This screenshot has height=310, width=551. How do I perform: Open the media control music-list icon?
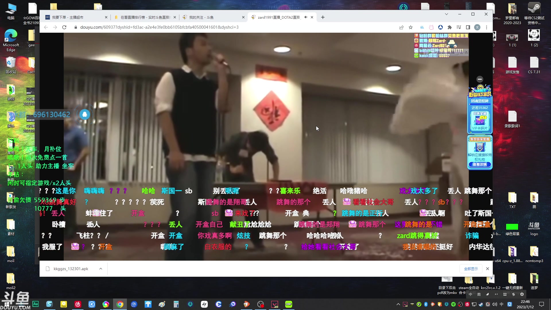click(x=459, y=27)
